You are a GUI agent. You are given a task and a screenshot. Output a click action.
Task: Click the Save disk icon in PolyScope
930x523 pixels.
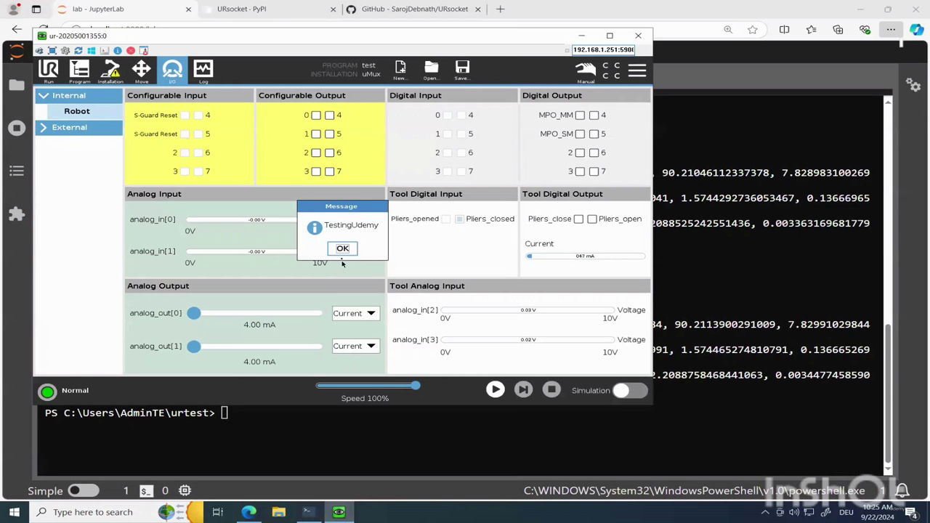[462, 70]
